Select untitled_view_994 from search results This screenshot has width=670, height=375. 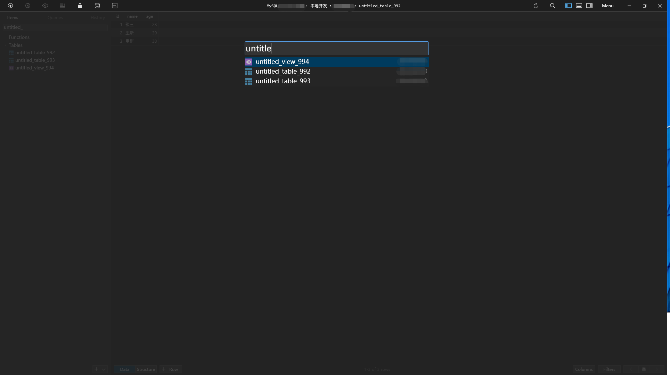coord(336,61)
